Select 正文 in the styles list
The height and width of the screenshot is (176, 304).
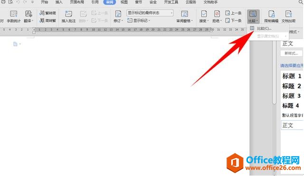pos(292,125)
